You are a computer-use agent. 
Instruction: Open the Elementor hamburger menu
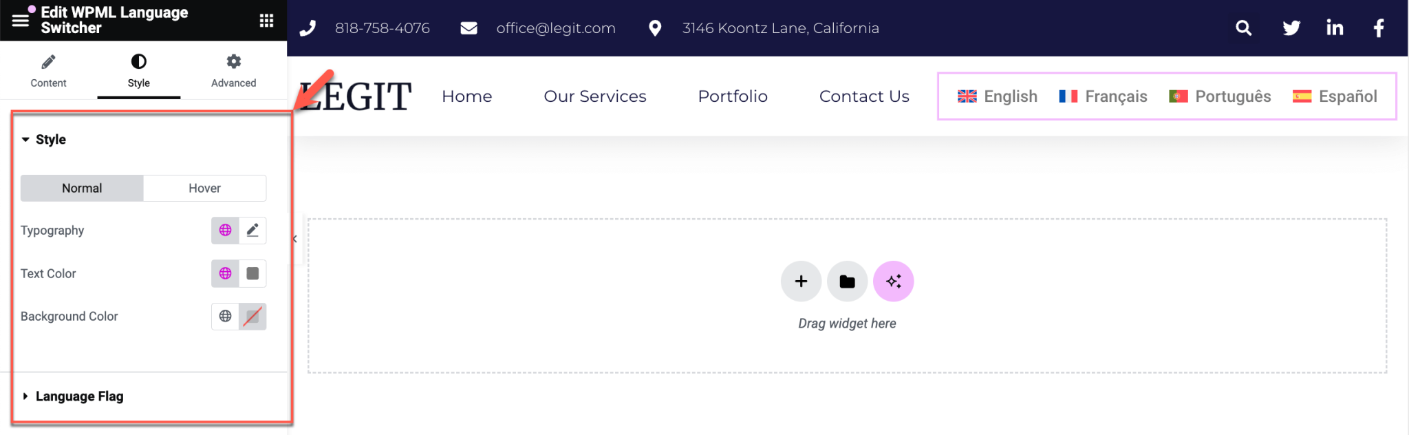pos(20,20)
